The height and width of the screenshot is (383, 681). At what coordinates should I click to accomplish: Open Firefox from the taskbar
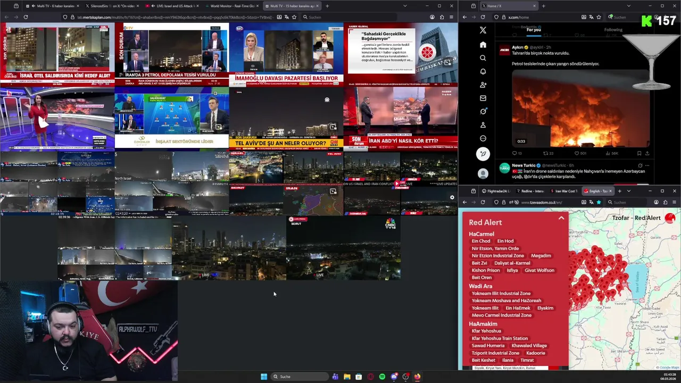[x=417, y=377]
